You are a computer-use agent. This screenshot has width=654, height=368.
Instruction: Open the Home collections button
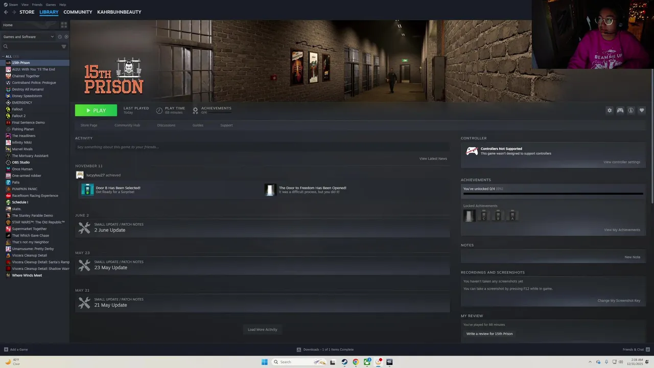point(30,25)
